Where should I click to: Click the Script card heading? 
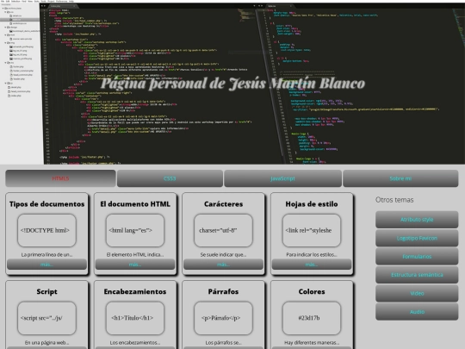[46, 292]
